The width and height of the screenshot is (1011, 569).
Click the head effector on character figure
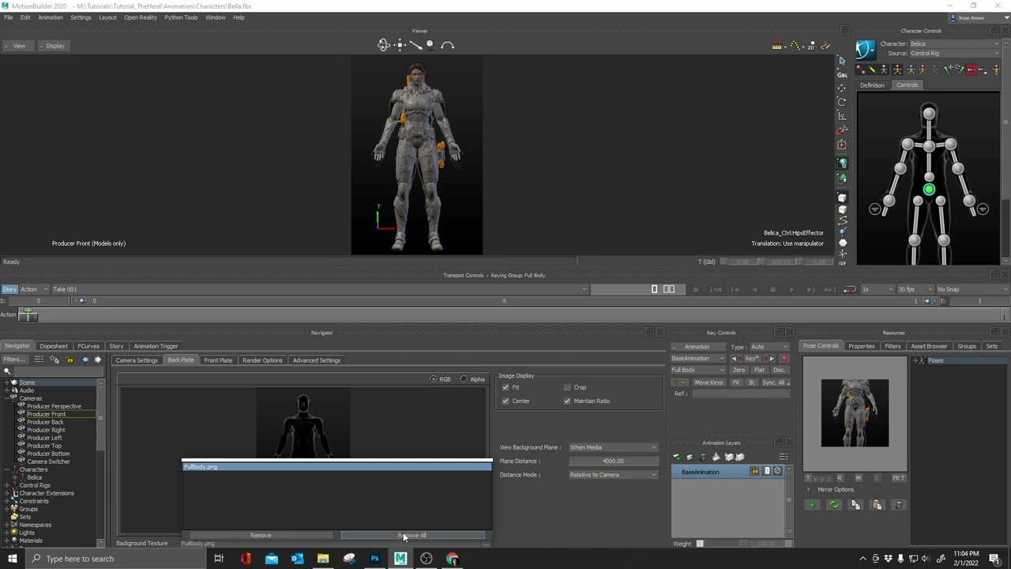tap(929, 114)
